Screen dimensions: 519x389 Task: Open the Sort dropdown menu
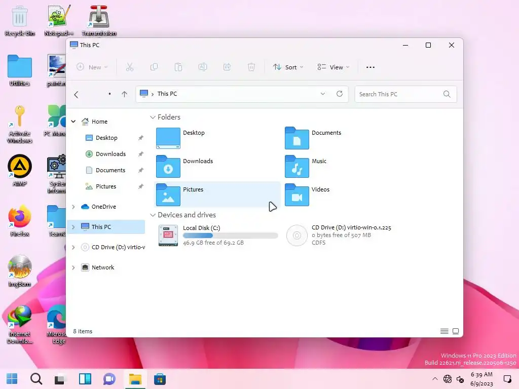click(x=288, y=67)
